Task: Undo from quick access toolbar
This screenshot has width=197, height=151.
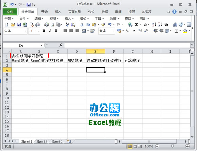Action: tap(12, 5)
